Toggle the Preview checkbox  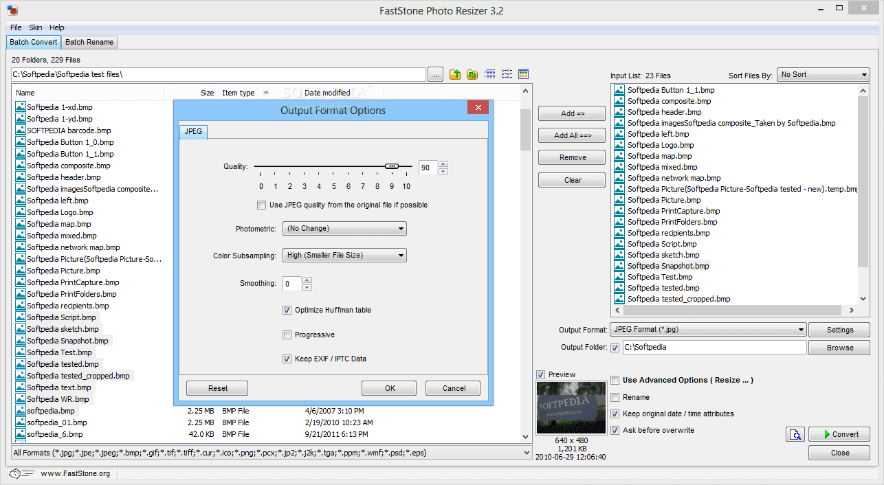[541, 374]
